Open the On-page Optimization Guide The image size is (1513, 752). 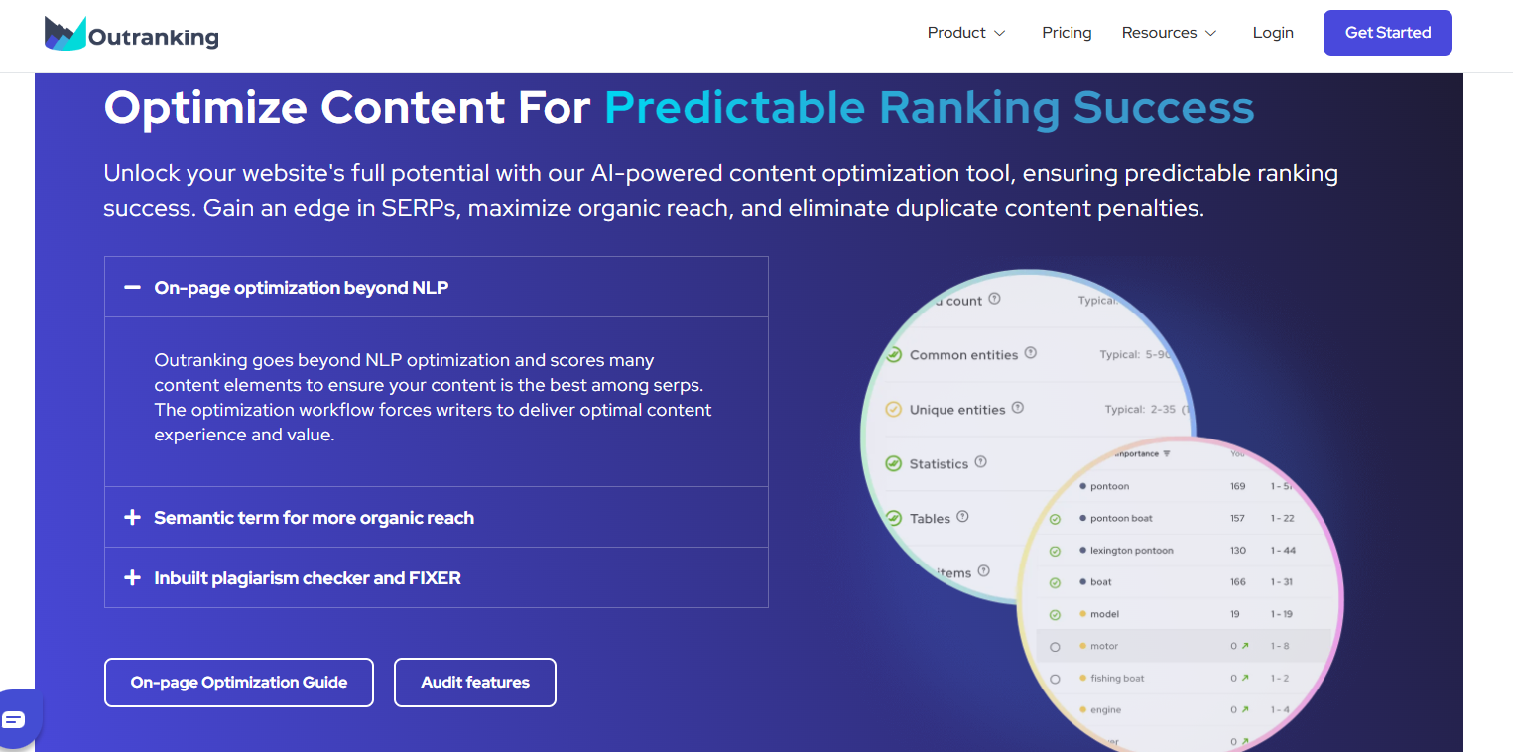[x=238, y=682]
